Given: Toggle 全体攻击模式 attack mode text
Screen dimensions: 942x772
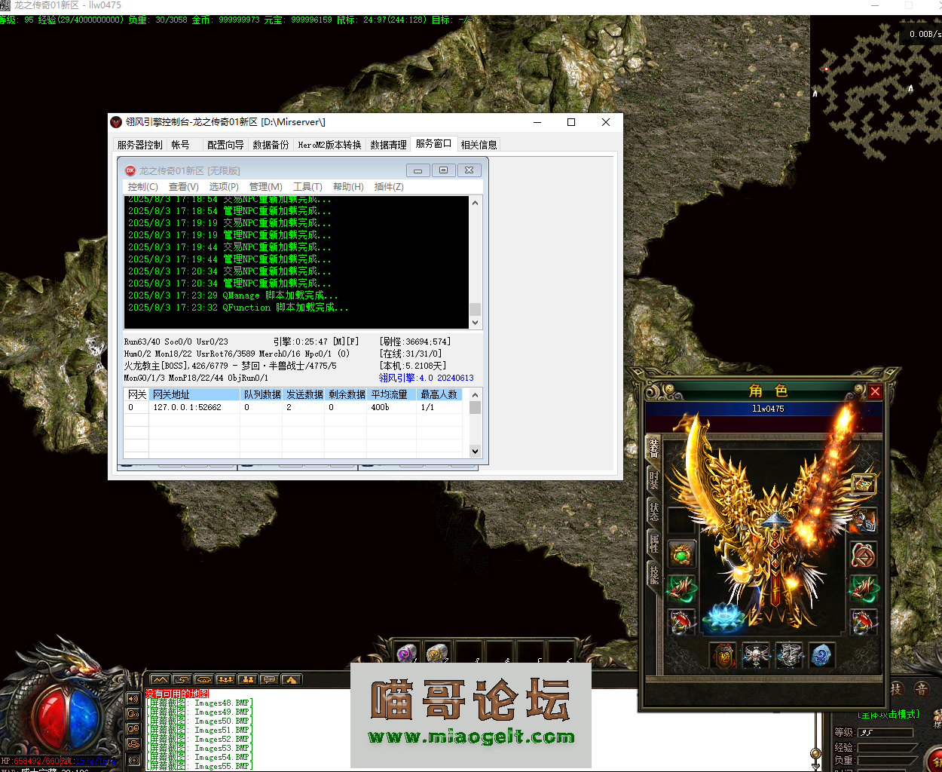Looking at the screenshot, I should pyautogui.click(x=888, y=714).
